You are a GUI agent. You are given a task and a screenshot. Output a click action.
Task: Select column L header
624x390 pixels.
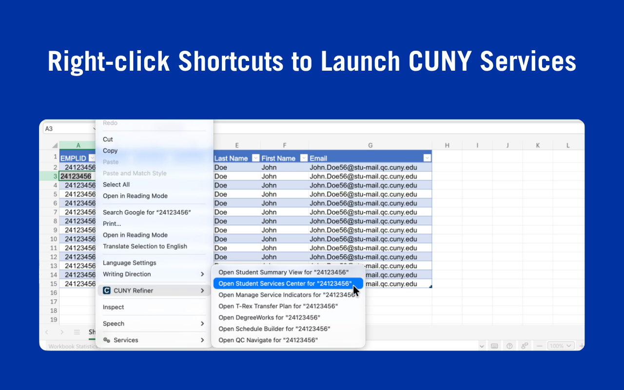pos(568,145)
